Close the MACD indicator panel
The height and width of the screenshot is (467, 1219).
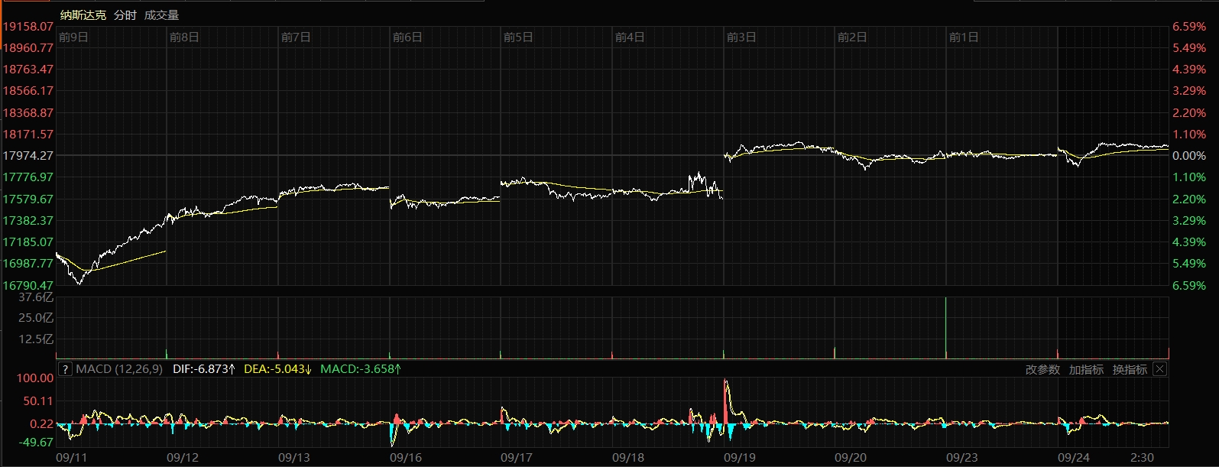coord(1159,369)
